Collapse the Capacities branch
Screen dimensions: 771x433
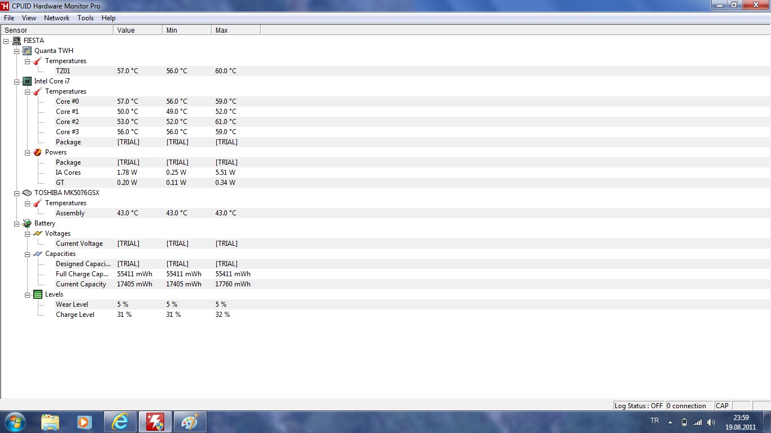[x=28, y=254]
